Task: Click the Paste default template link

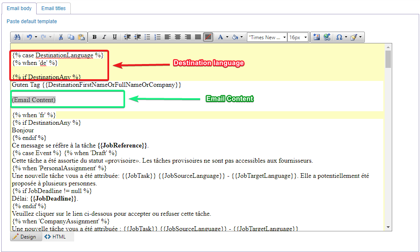Action: tap(32, 21)
